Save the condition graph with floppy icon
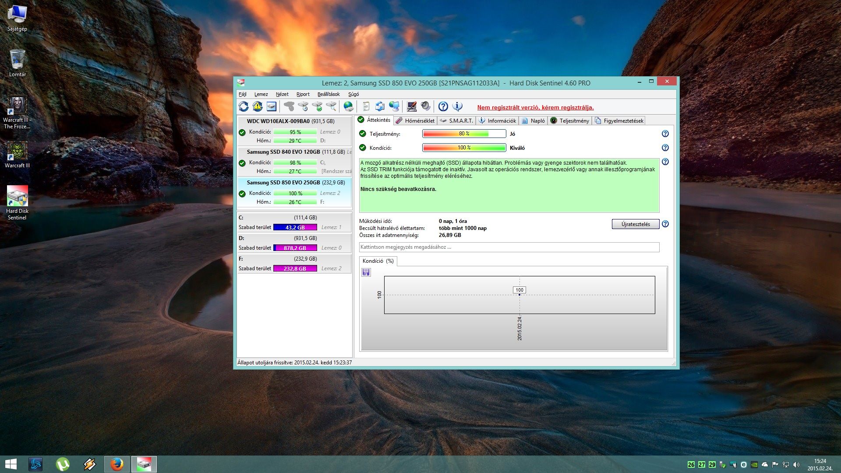 [x=366, y=272]
